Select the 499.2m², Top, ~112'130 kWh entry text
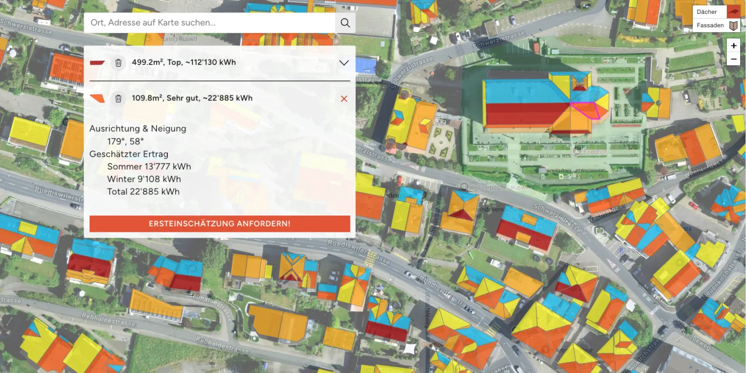The width and height of the screenshot is (746, 373). [x=184, y=62]
